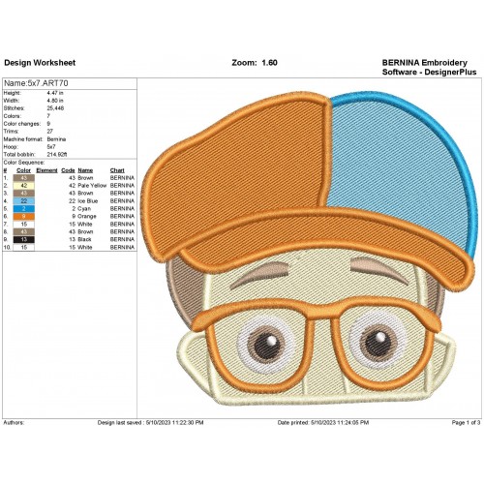Click the Height value "4.47 in"
This screenshot has height=484, width=484.
click(55, 93)
